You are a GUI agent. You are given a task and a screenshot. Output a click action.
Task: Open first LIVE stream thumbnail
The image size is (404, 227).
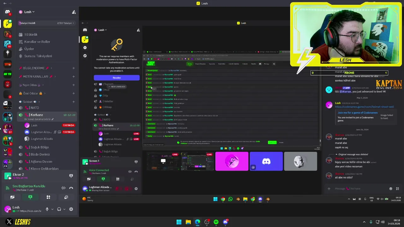point(163,161)
